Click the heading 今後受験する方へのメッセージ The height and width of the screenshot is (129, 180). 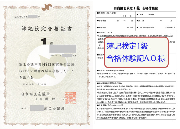pyautogui.click(x=110, y=105)
